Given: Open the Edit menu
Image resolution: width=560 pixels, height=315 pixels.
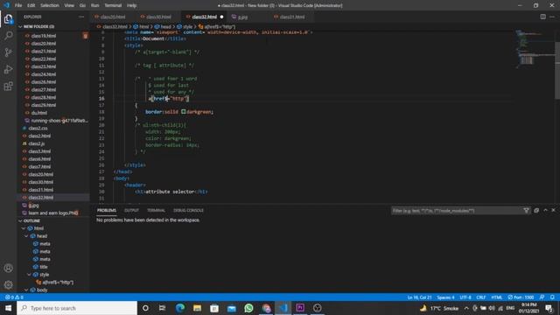Looking at the screenshot, I should pyautogui.click(x=31, y=5).
